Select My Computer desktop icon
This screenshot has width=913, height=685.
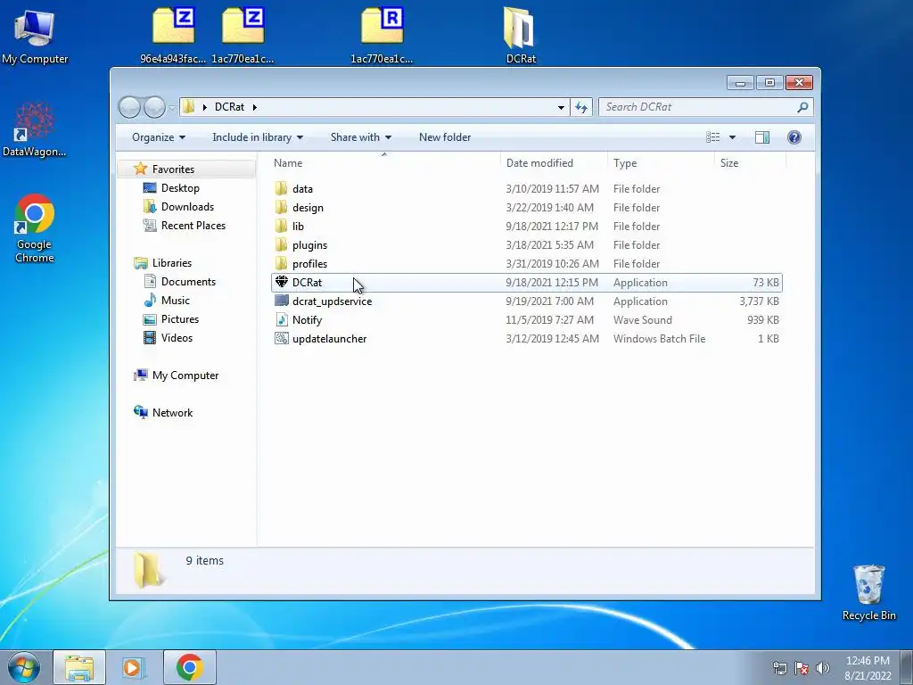click(x=35, y=37)
